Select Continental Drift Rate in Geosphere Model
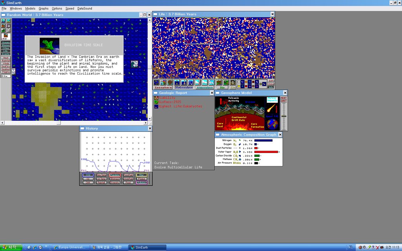The width and height of the screenshot is (402, 251). coord(239,118)
